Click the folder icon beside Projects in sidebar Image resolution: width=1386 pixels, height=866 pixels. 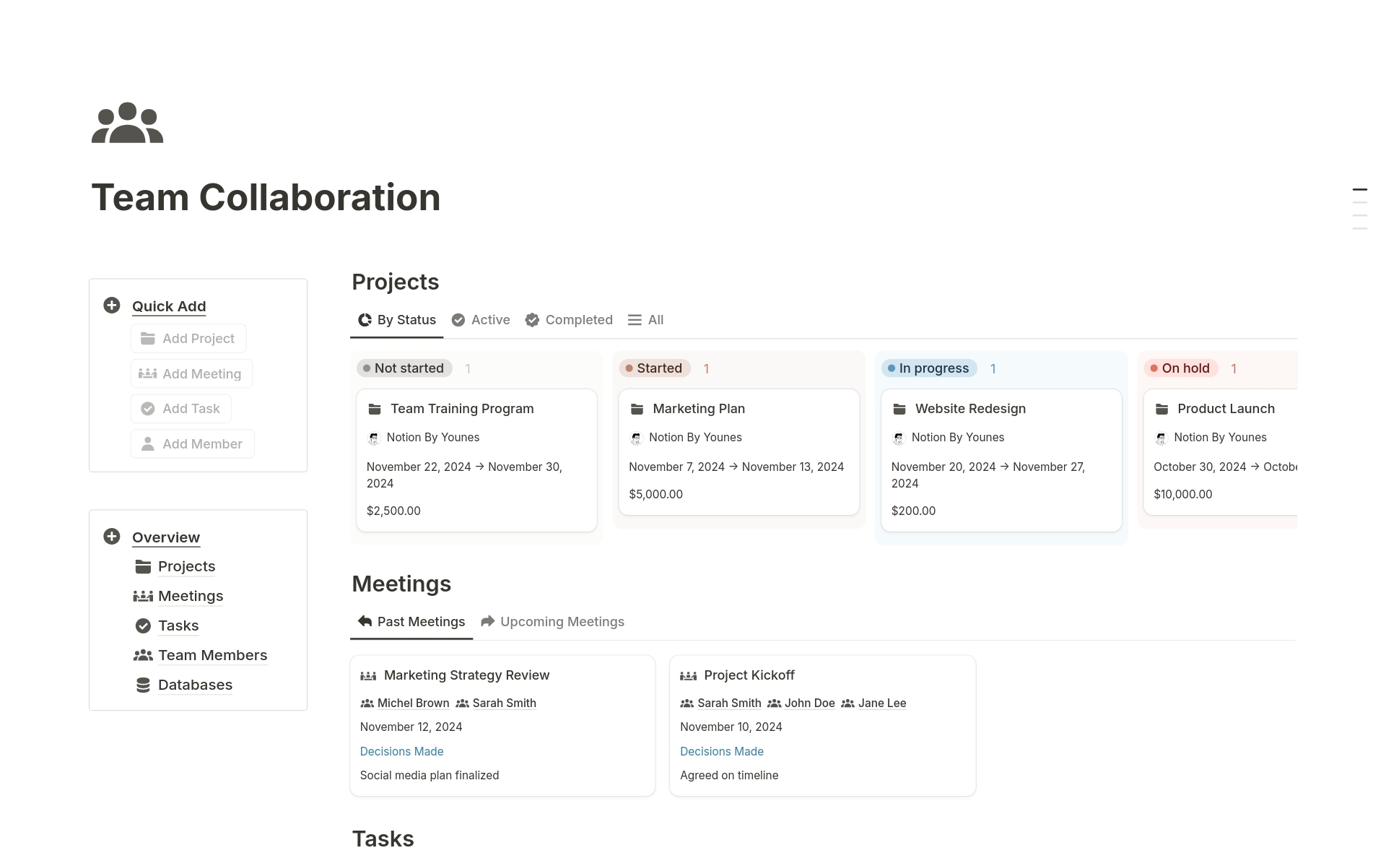(x=142, y=566)
